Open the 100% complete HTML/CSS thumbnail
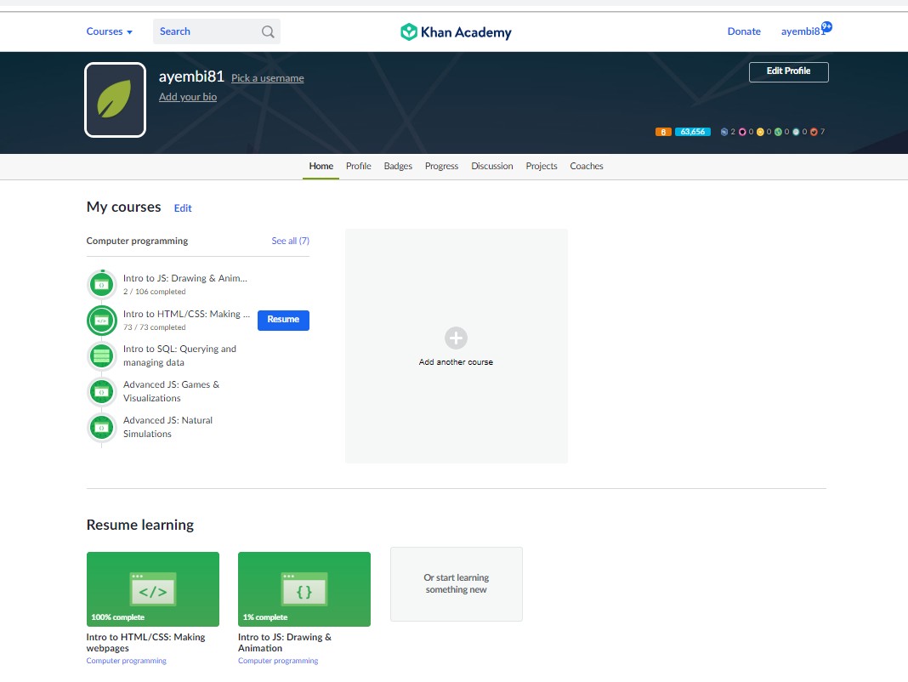Screen dimensions: 908x682 click(x=153, y=588)
